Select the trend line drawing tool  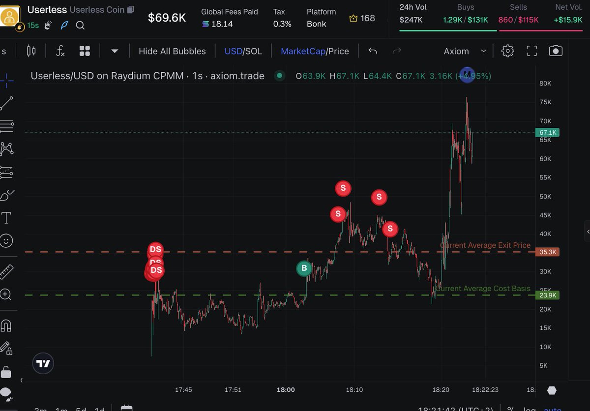coord(7,103)
